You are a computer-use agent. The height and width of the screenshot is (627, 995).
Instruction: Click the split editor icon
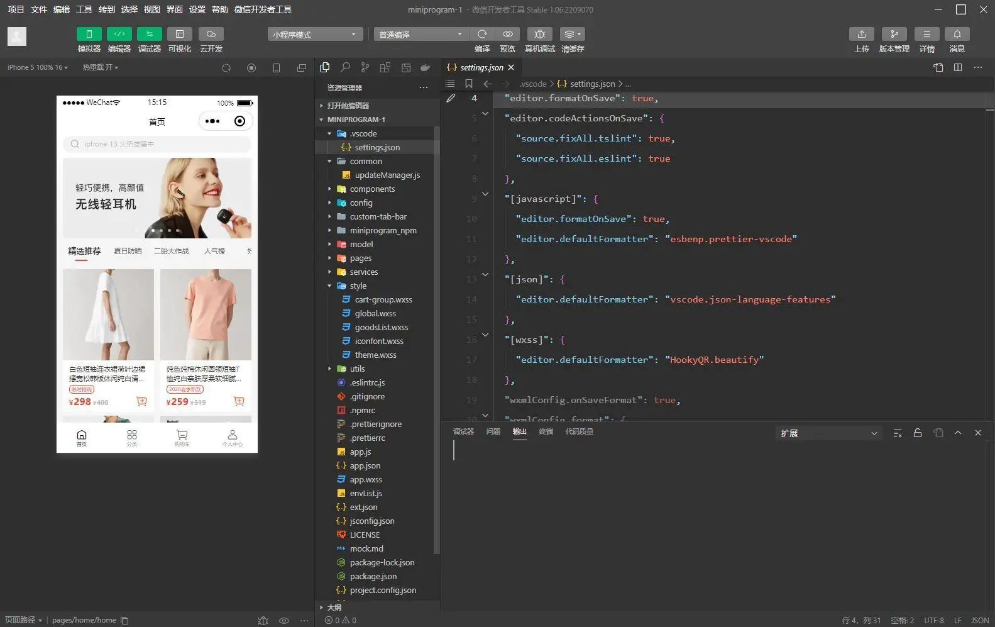[x=958, y=67]
